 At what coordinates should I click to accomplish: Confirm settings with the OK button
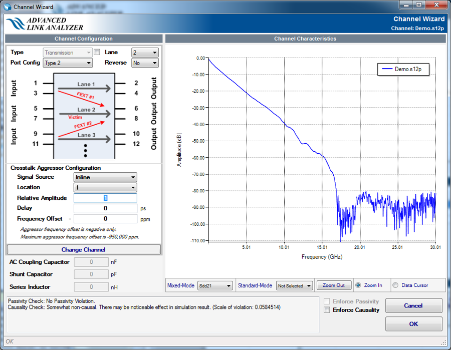pyautogui.click(x=413, y=324)
